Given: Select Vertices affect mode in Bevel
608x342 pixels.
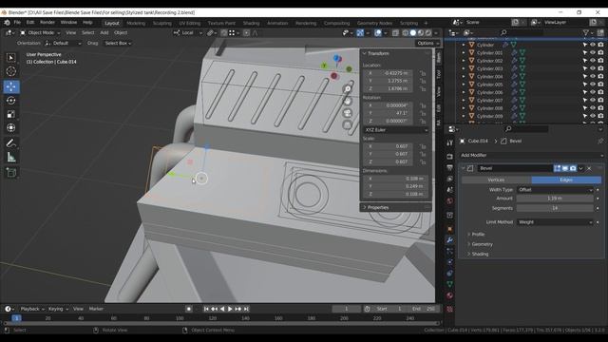Looking at the screenshot, I should point(496,180).
